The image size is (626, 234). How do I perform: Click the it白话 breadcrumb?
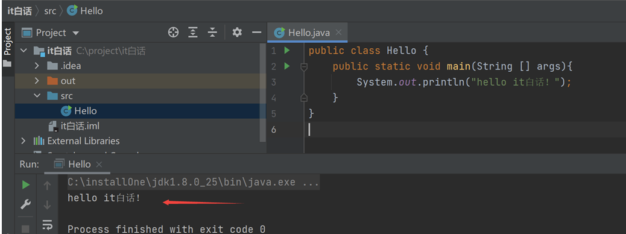pos(19,11)
